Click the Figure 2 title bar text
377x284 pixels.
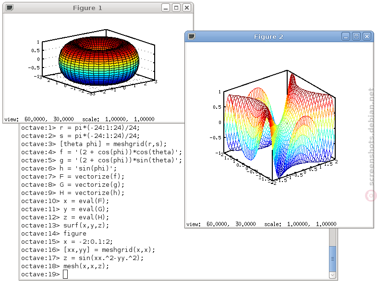pos(268,37)
